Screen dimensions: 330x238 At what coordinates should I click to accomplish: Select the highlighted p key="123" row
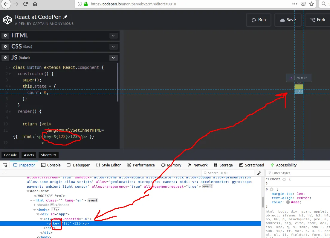pyautogui.click(x=131, y=223)
